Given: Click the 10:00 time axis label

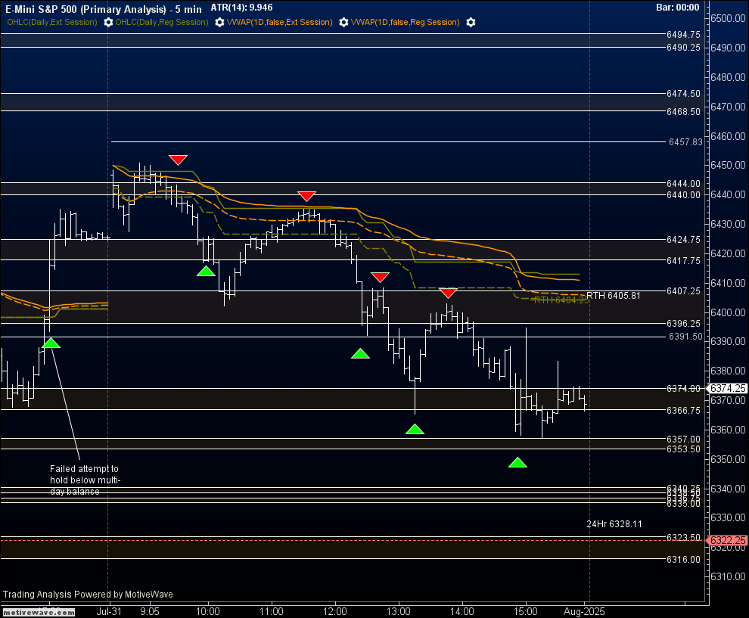Looking at the screenshot, I should click(x=208, y=611).
